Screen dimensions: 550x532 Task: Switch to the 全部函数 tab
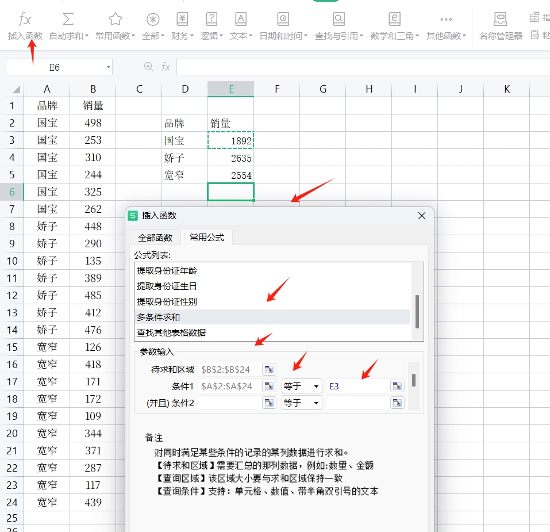pyautogui.click(x=155, y=238)
